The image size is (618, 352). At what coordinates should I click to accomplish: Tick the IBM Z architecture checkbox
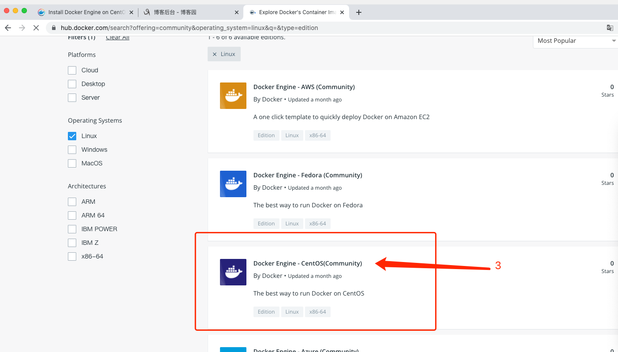[x=72, y=243]
